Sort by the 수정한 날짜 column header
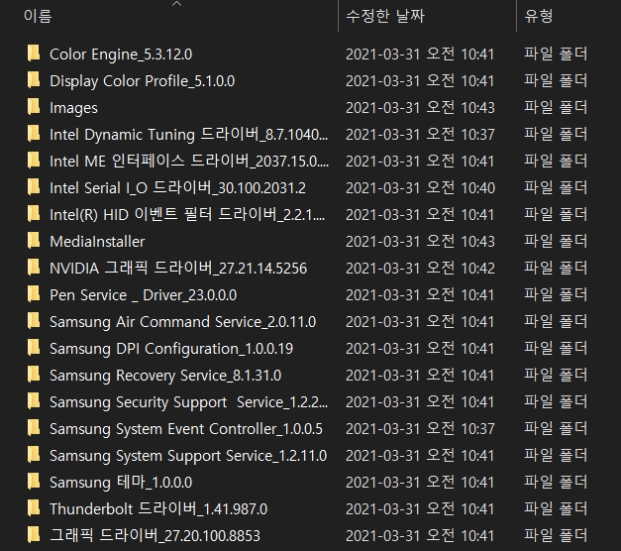The image size is (621, 551). point(385,16)
